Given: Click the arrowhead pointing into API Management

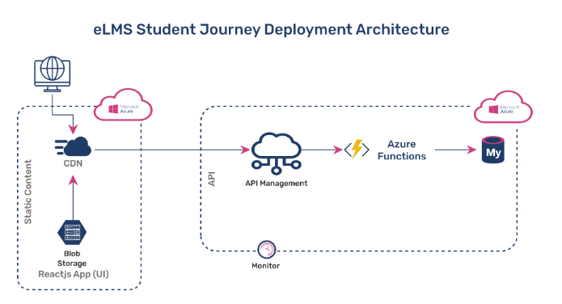Looking at the screenshot, I should pyautogui.click(x=246, y=150).
